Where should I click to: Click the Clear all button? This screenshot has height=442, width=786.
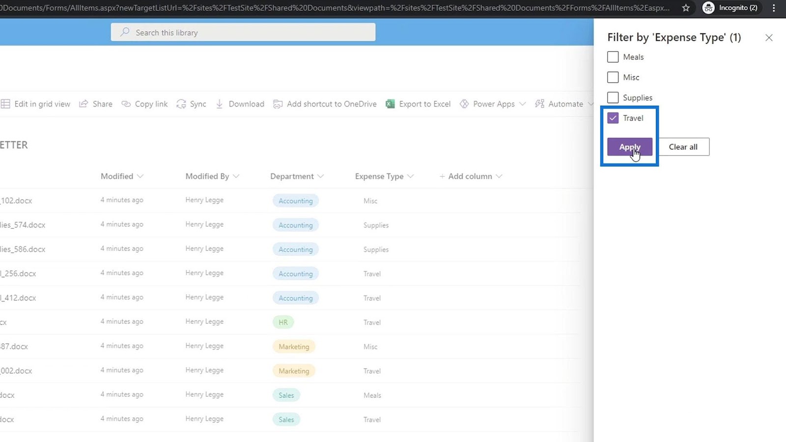coord(683,147)
